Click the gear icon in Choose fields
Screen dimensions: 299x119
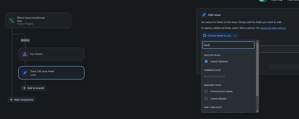pyautogui.click(x=205, y=35)
